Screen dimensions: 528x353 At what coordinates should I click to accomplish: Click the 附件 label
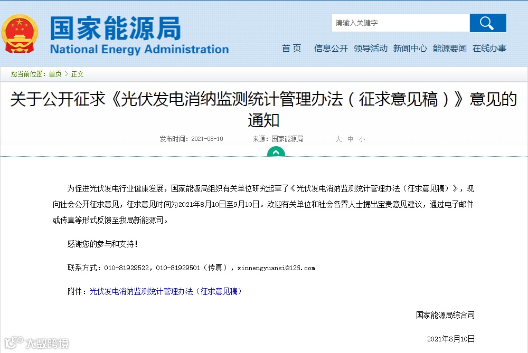[77, 291]
